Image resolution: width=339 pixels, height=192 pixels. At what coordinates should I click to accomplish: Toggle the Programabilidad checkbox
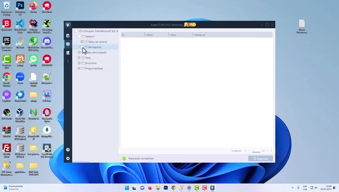[x=79, y=68]
